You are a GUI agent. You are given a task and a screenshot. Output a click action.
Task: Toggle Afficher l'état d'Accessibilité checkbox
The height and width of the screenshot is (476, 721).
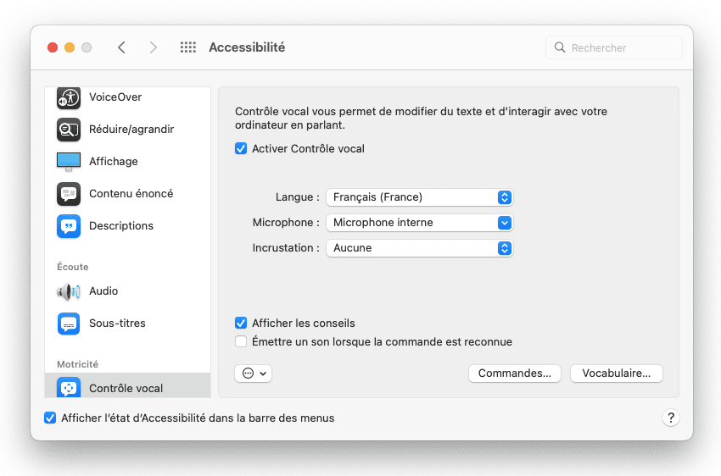click(x=50, y=418)
